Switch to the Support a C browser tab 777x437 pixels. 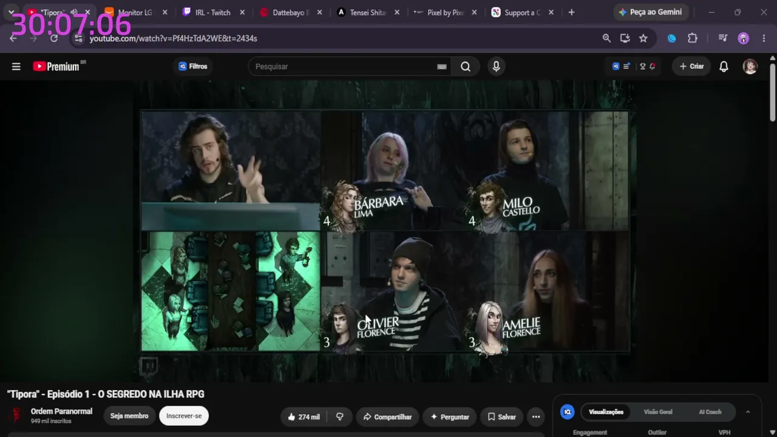coord(523,12)
